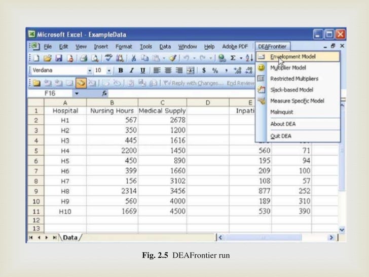Image resolution: width=369 pixels, height=277 pixels.
Task: Toggle Center alignment
Action: click(168, 71)
